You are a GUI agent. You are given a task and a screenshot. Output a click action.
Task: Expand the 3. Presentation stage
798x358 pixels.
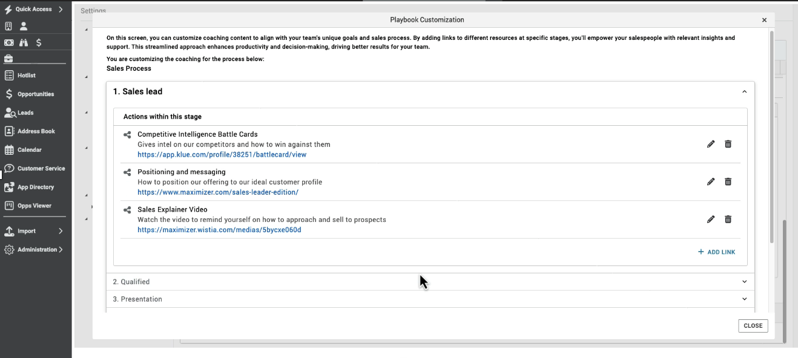(x=744, y=299)
